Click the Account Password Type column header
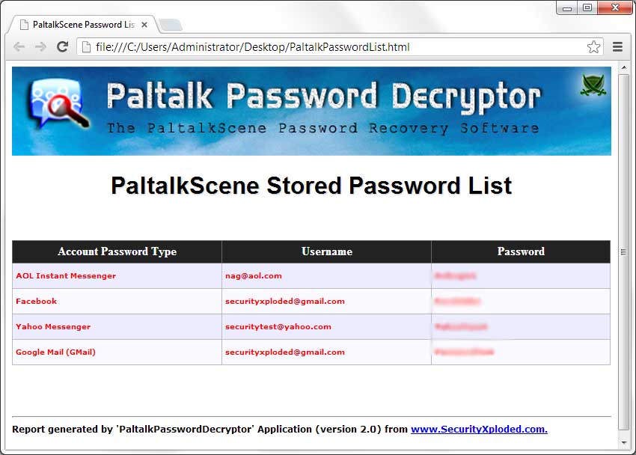 click(117, 251)
